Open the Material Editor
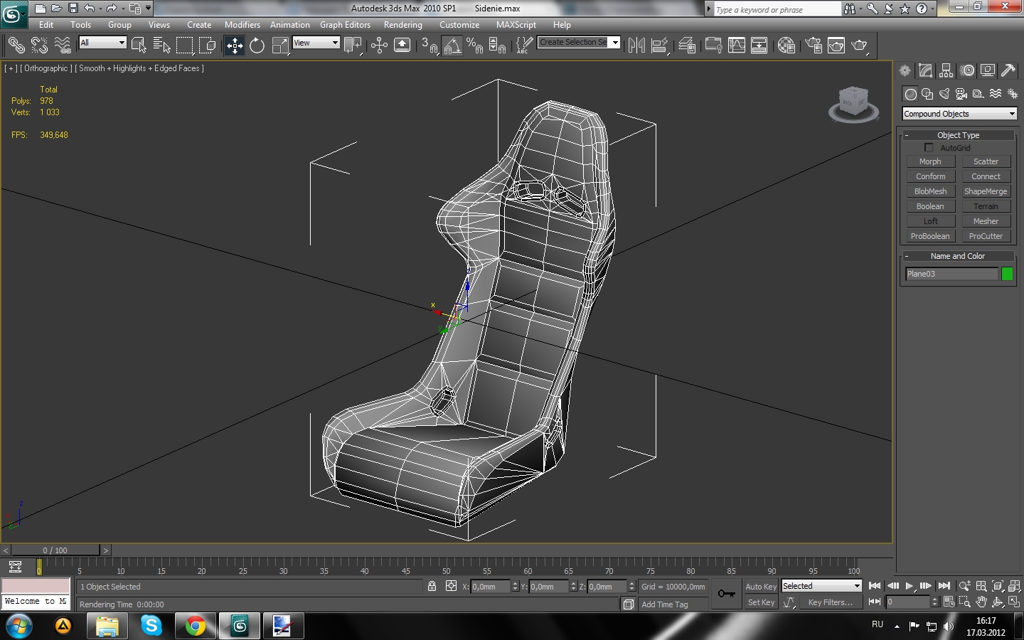 (x=786, y=46)
